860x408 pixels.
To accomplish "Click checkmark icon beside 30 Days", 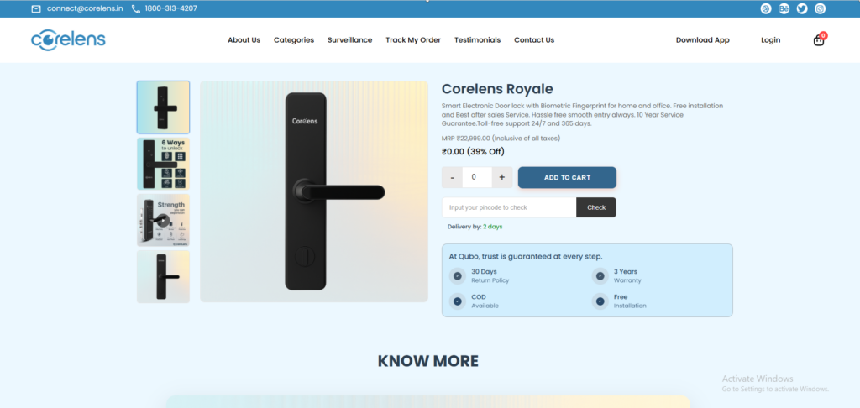I will tap(458, 276).
